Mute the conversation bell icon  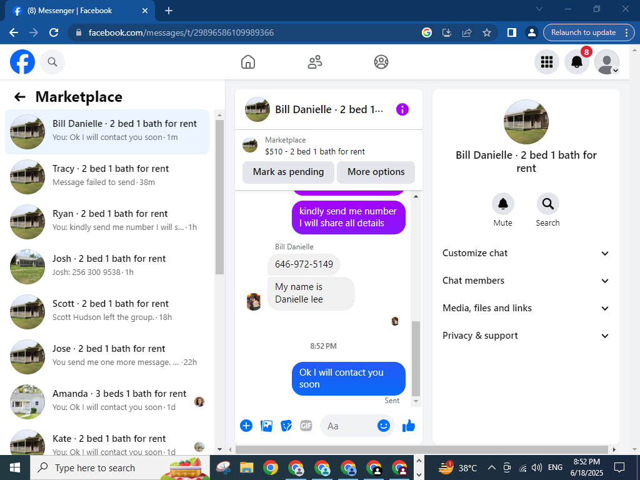click(x=503, y=204)
